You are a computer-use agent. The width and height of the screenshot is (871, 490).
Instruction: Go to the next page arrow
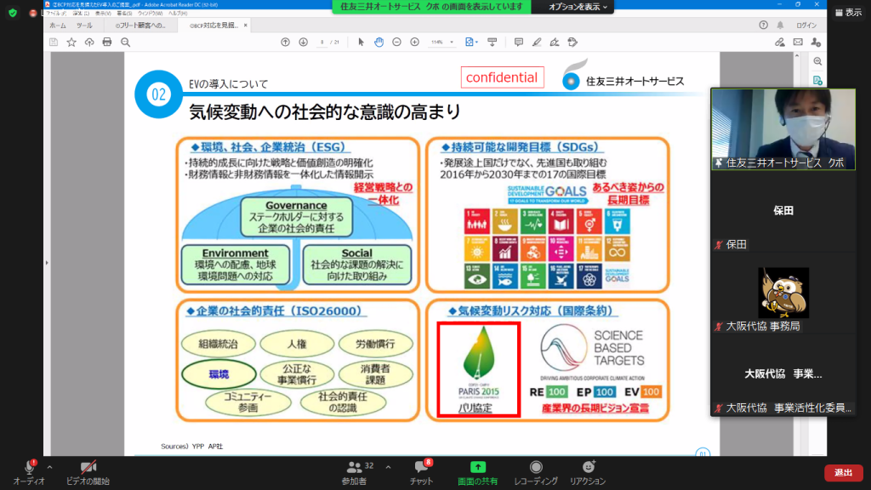(x=304, y=43)
